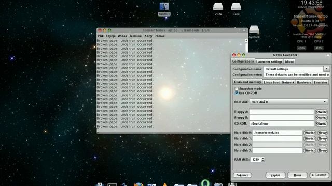This screenshot has height=186, width=332.
Task: Focus the Hard disk 3 path field
Action: point(277,150)
